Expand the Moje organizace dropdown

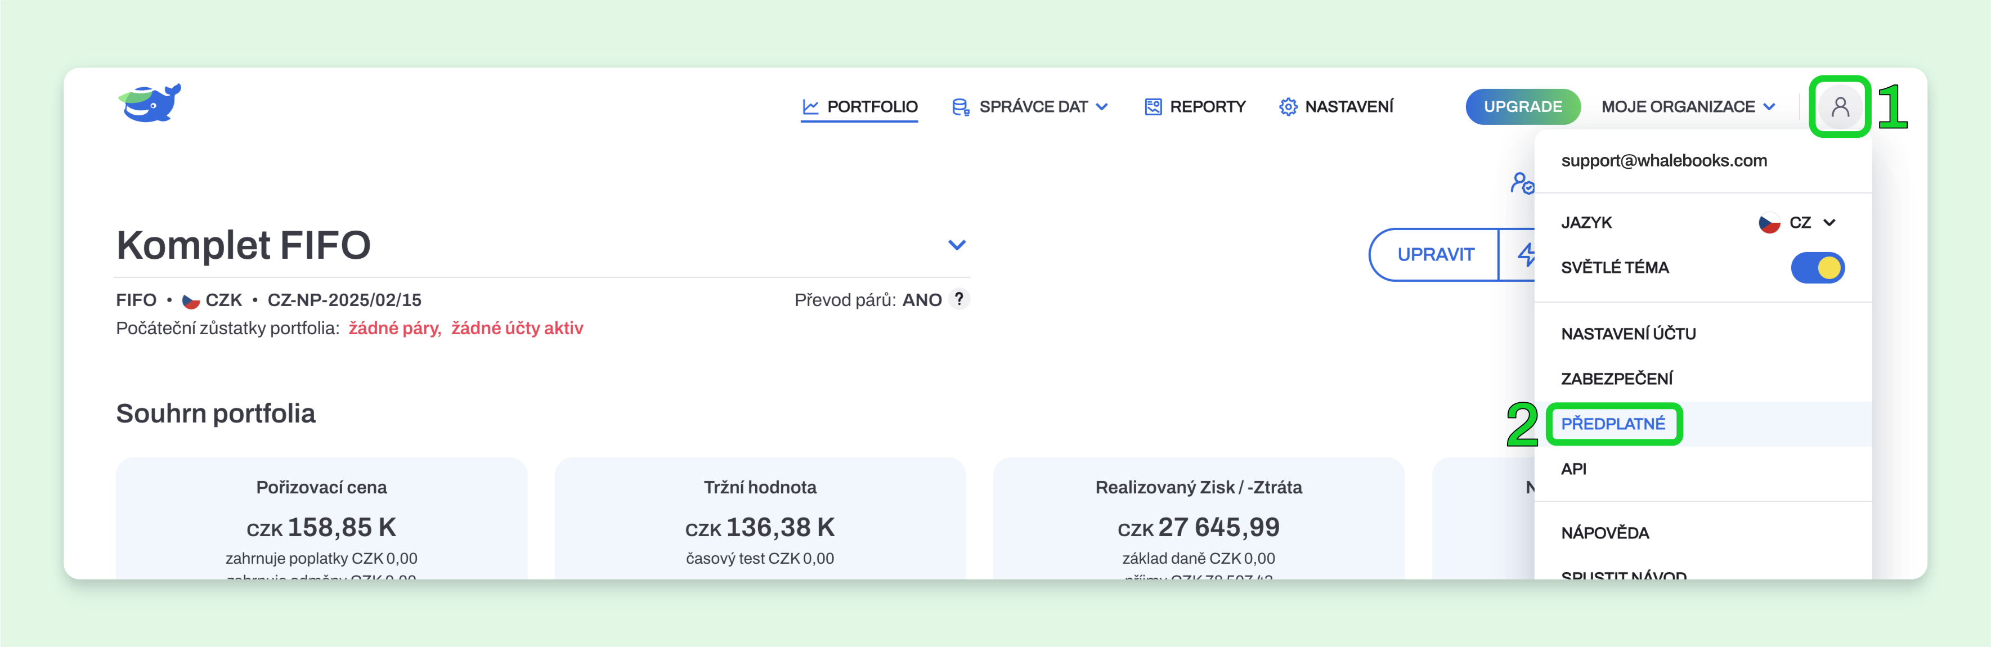click(1688, 107)
